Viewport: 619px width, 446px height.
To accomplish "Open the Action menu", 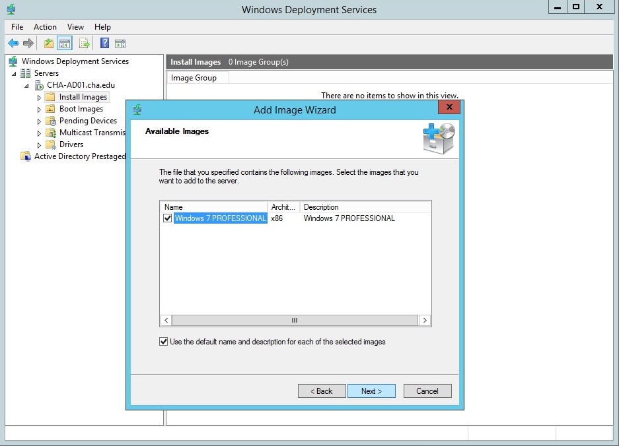I will click(x=45, y=27).
